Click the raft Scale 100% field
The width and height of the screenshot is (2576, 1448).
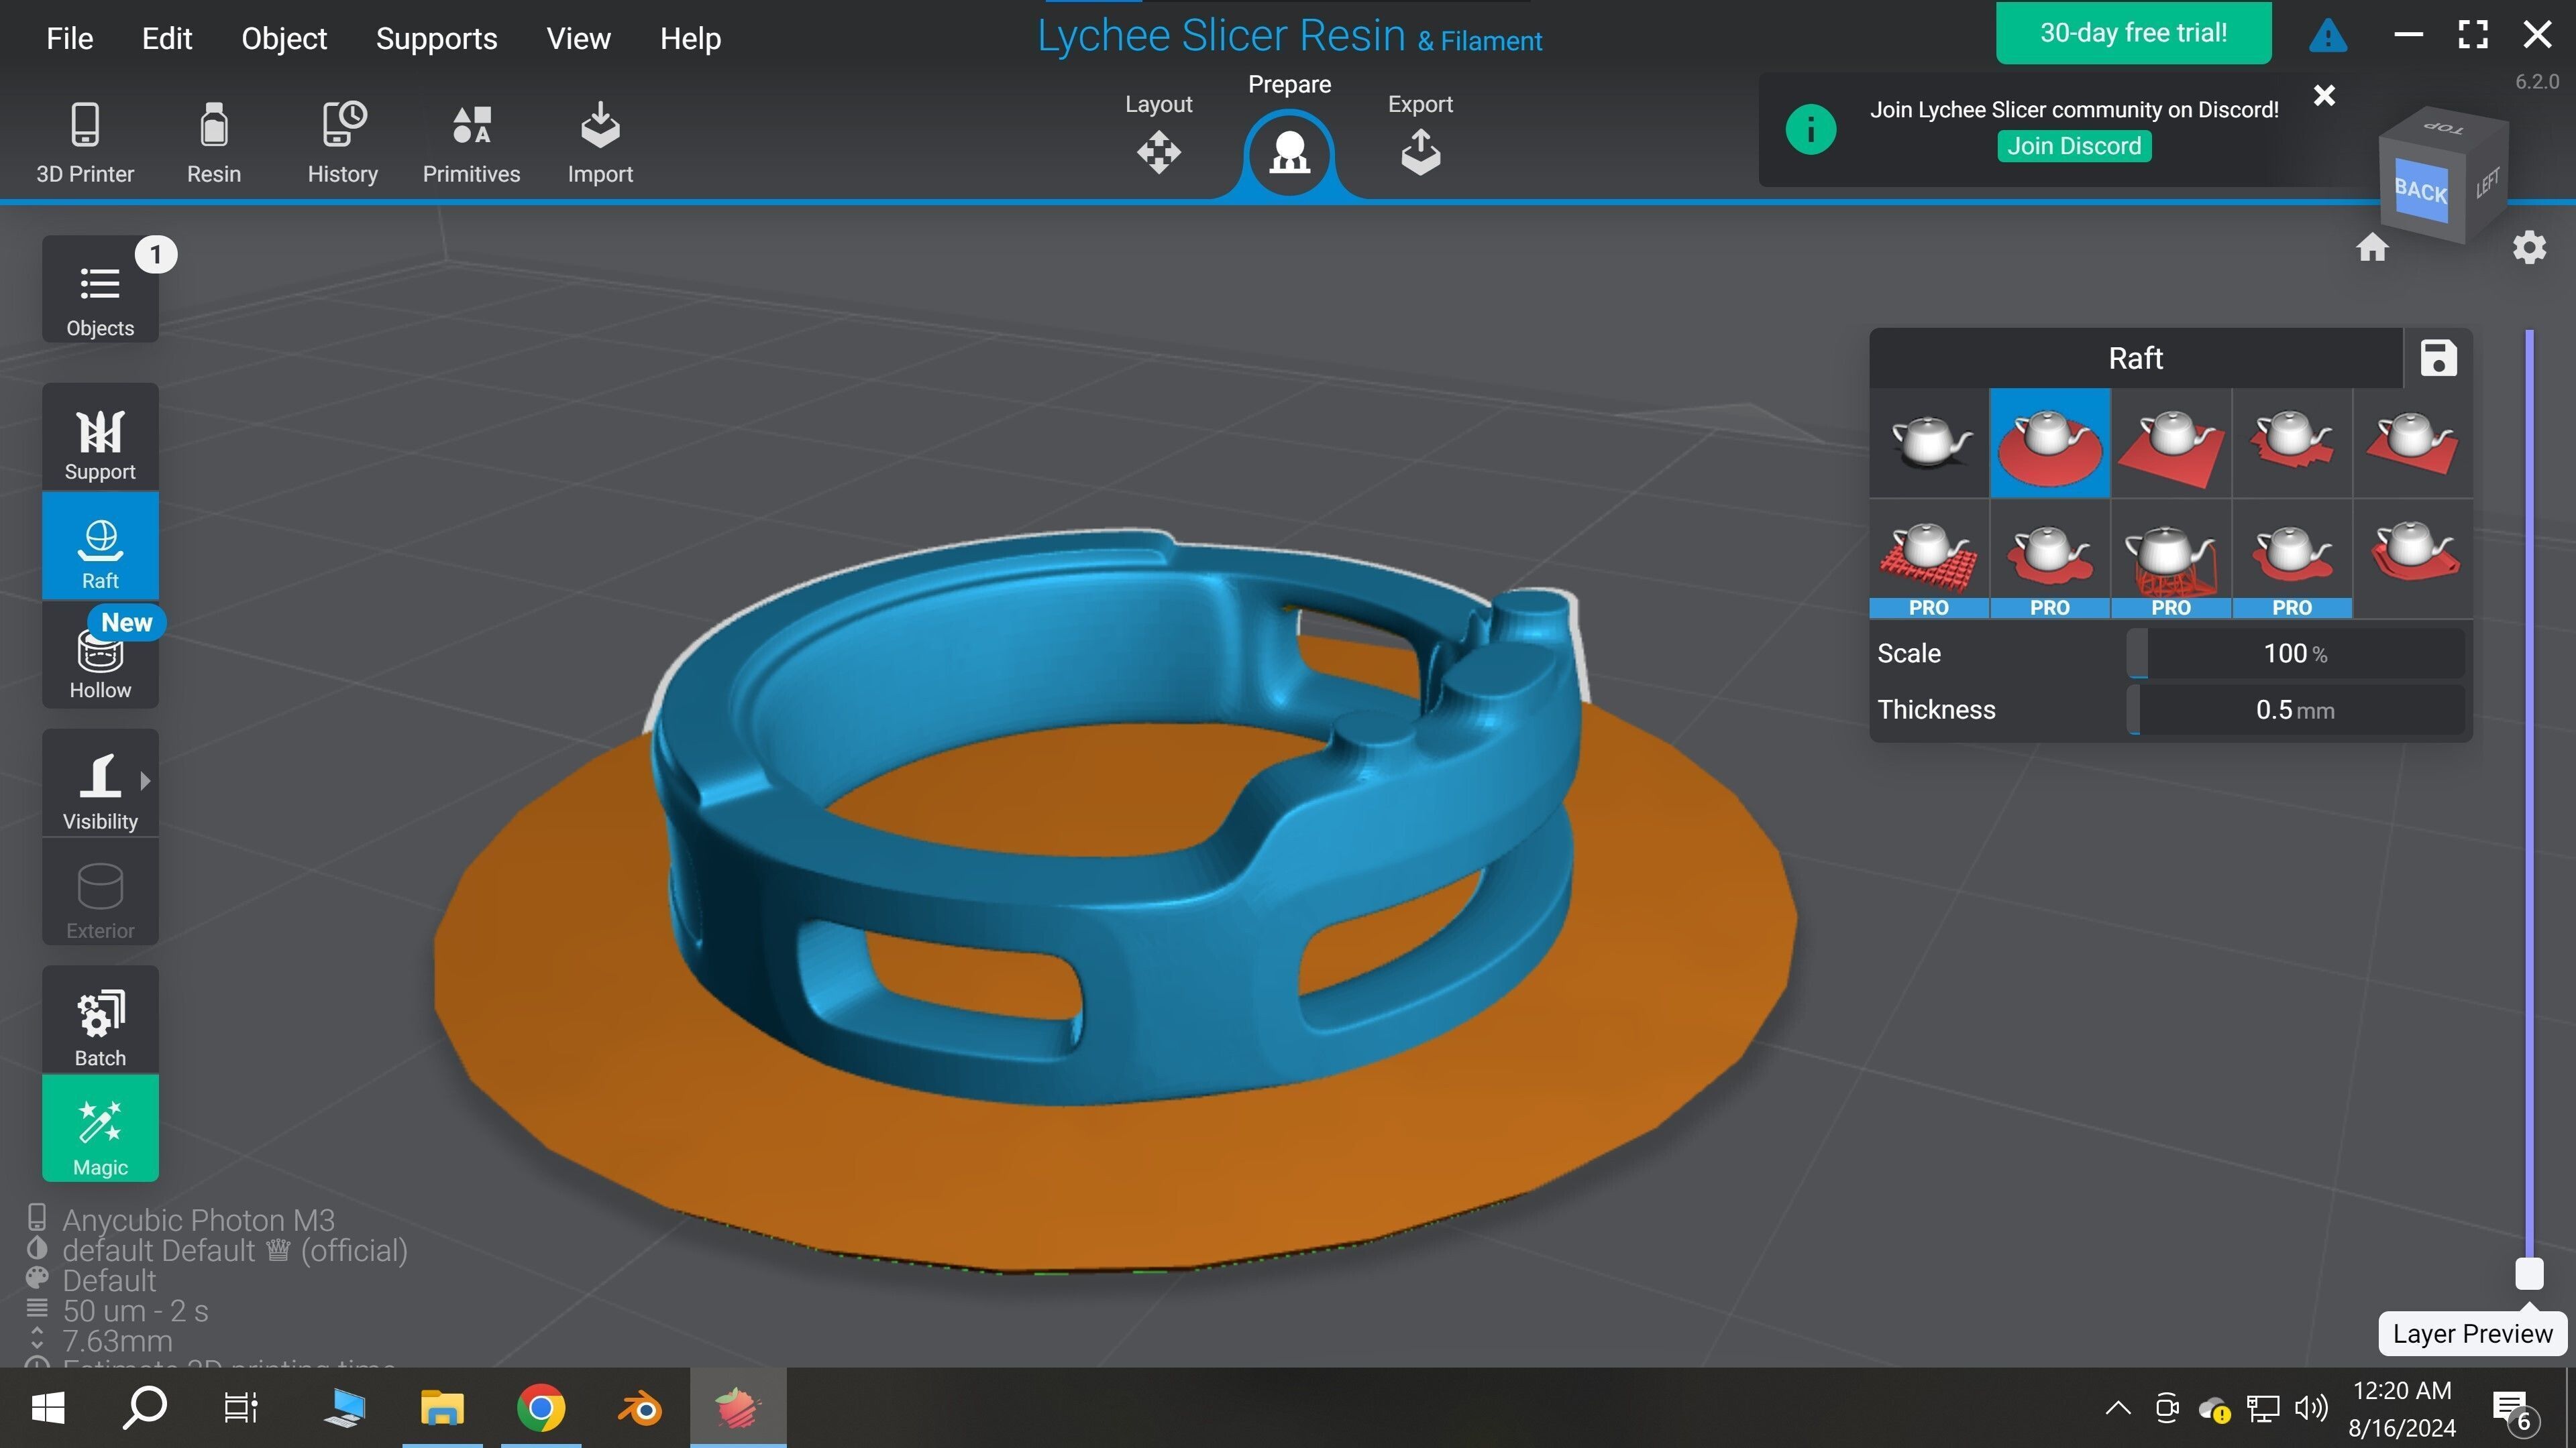(x=2295, y=654)
